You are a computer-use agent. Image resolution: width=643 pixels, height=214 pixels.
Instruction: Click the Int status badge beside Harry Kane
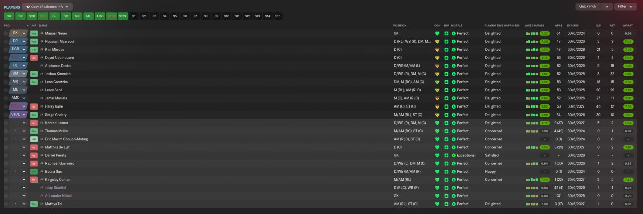click(34, 106)
